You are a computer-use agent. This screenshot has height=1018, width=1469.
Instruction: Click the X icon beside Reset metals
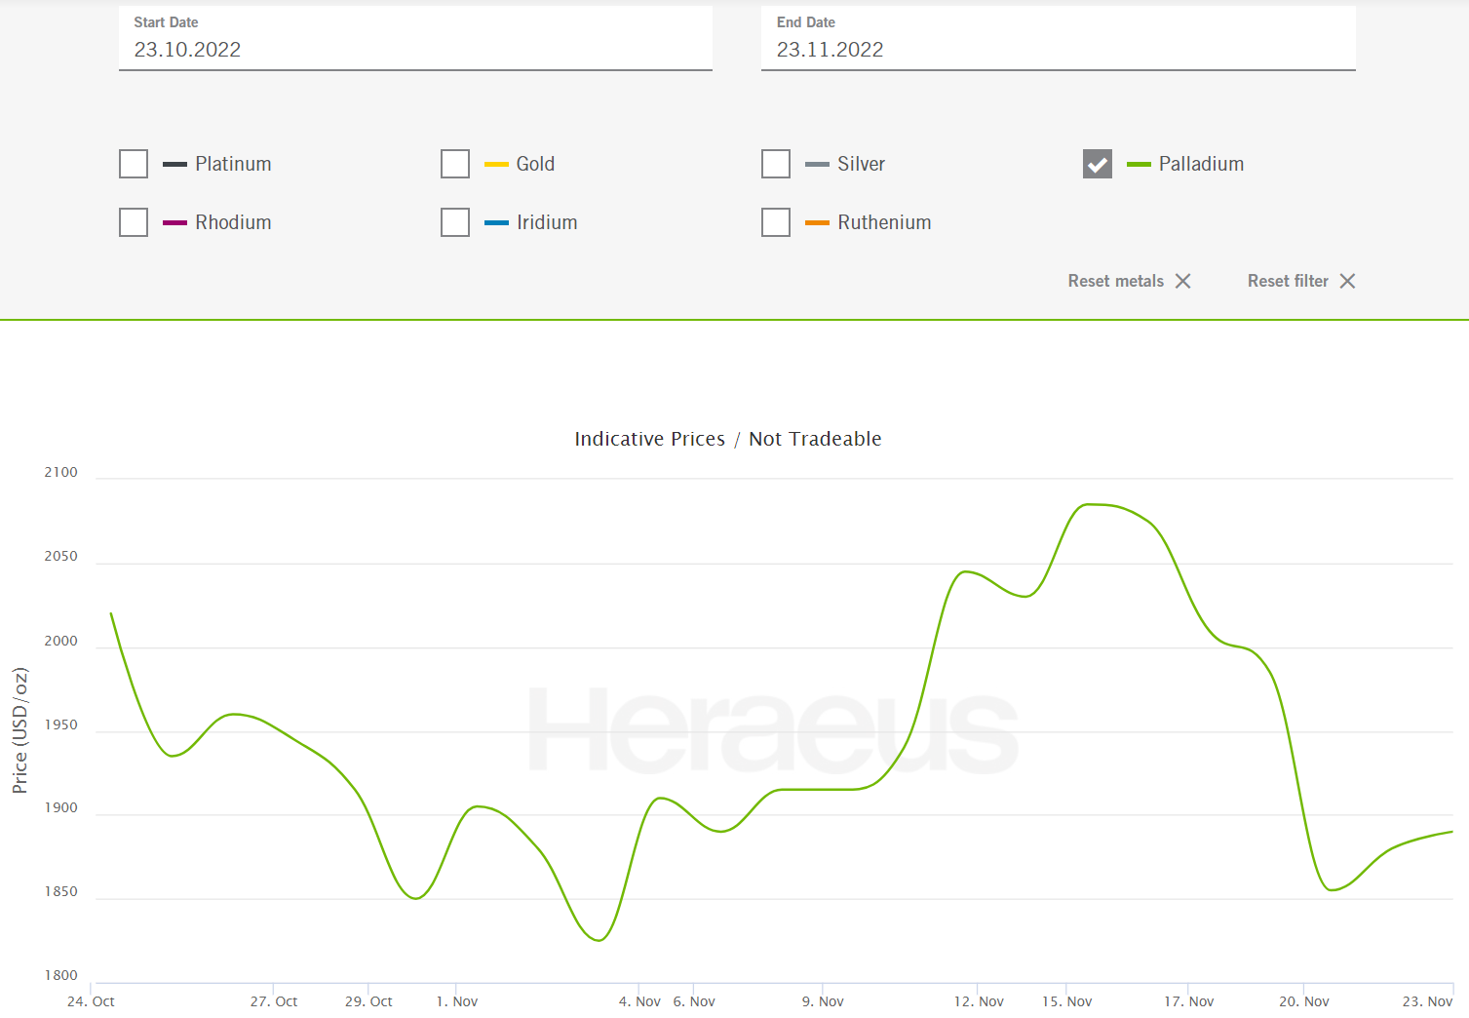point(1183,281)
